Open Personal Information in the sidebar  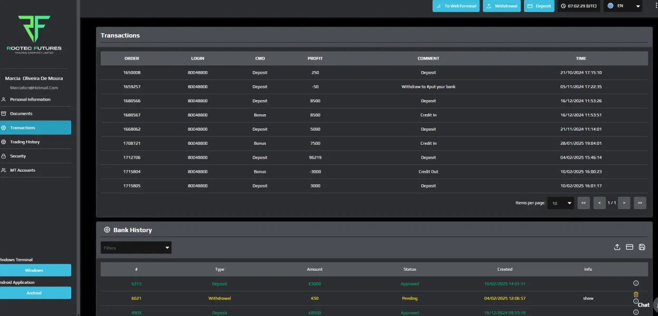point(30,100)
